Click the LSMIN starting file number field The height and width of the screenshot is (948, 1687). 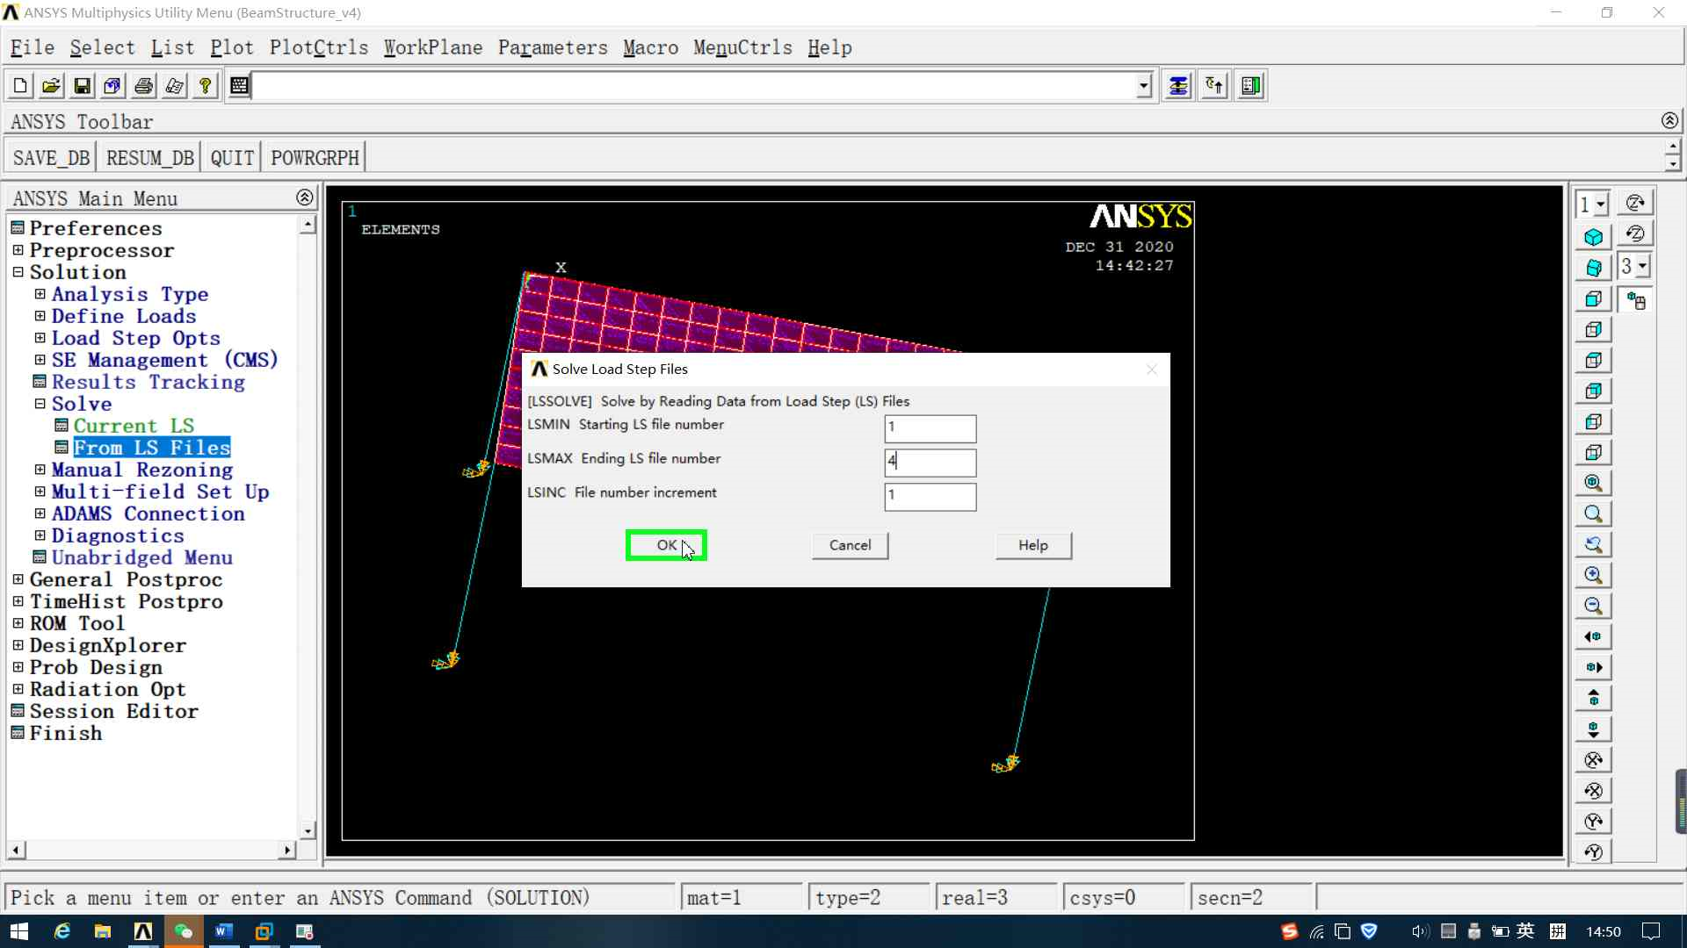(930, 428)
